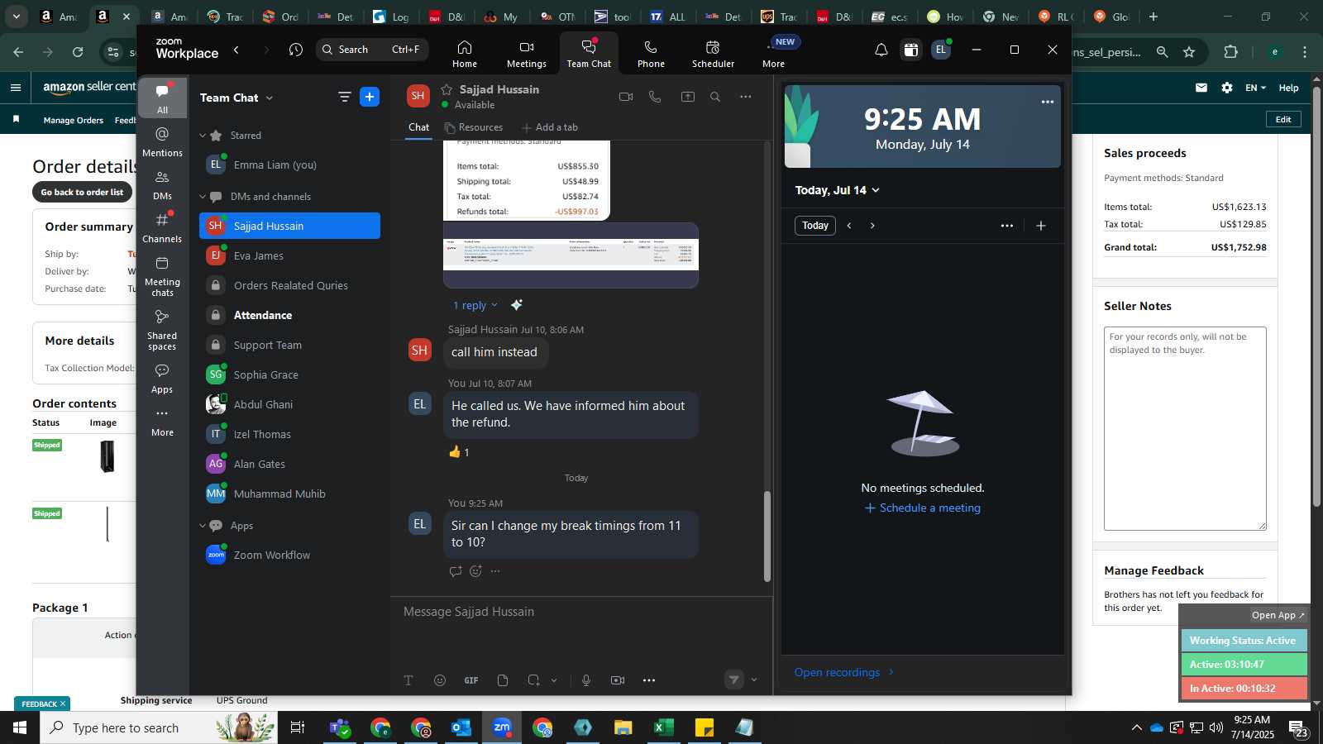Viewport: 1323px width, 744px height.
Task: Switch to Zoom Meetings tab
Action: coord(527,54)
